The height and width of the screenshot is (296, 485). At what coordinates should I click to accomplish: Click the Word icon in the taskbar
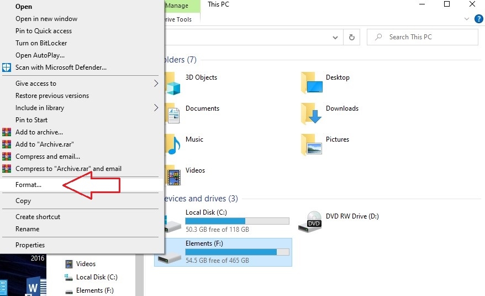click(x=33, y=287)
